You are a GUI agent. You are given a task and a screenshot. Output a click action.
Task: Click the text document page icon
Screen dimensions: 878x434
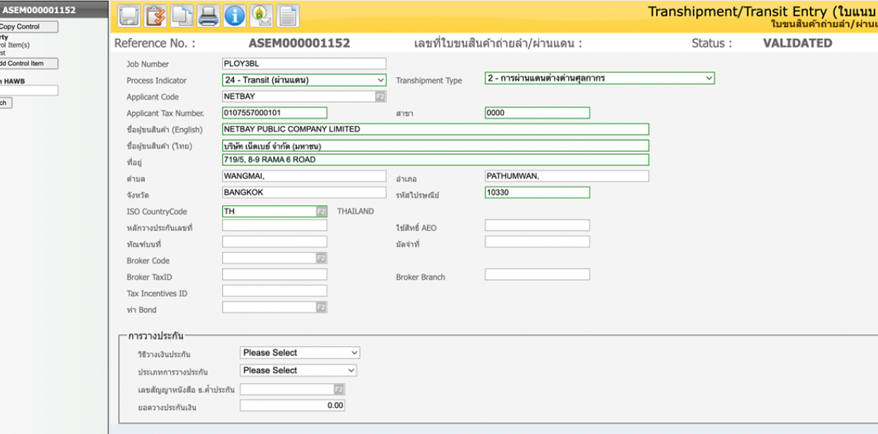coord(287,16)
